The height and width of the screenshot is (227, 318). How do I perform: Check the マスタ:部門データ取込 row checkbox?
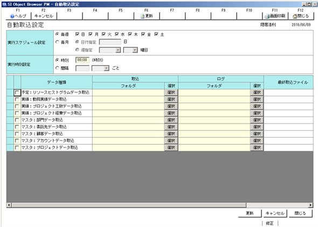tap(17, 120)
